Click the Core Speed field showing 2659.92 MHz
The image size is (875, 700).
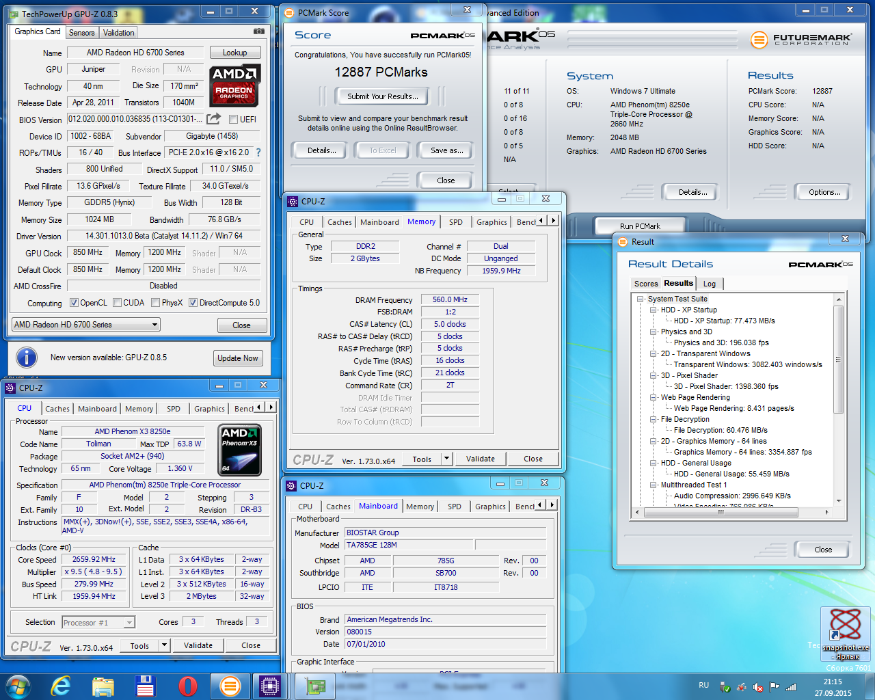[94, 559]
